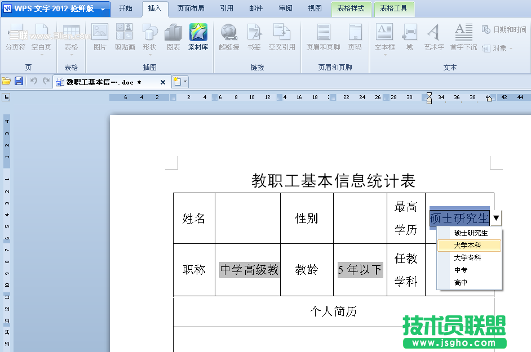Expand the 硕士研究生 dropdown arrow
The width and height of the screenshot is (531, 352).
pos(496,218)
